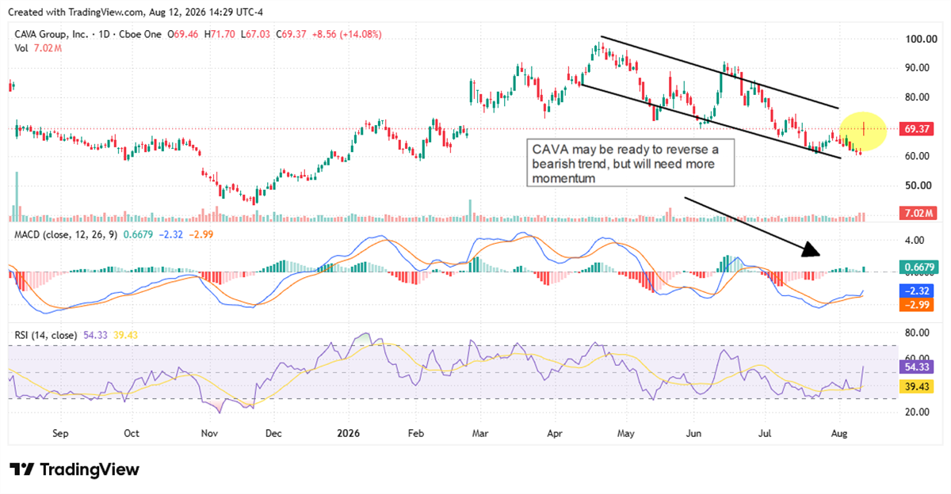The image size is (951, 494).
Task: Click the Dec label on time axis
Action: click(x=273, y=434)
